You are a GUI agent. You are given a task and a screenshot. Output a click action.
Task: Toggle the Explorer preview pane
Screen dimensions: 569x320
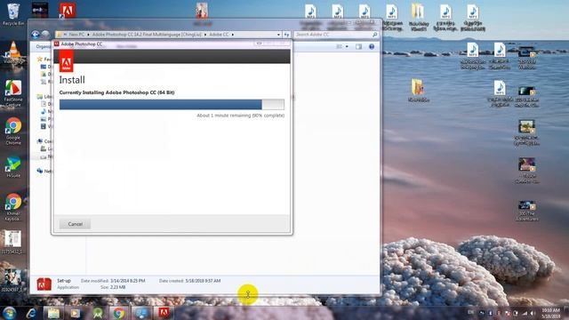(358, 46)
